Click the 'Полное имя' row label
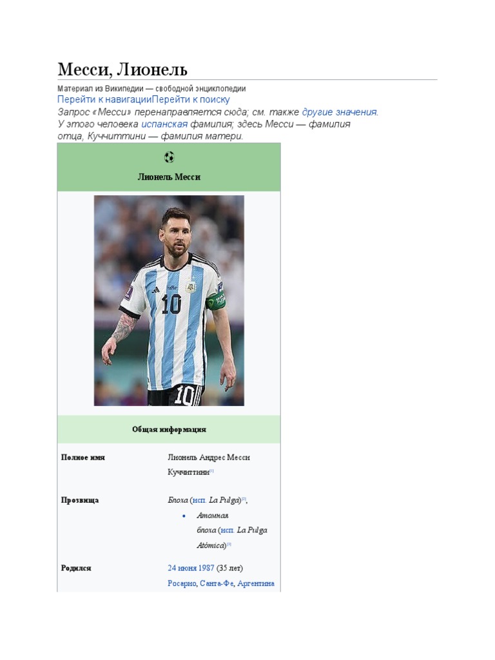The width and height of the screenshot is (495, 660). click(x=83, y=457)
